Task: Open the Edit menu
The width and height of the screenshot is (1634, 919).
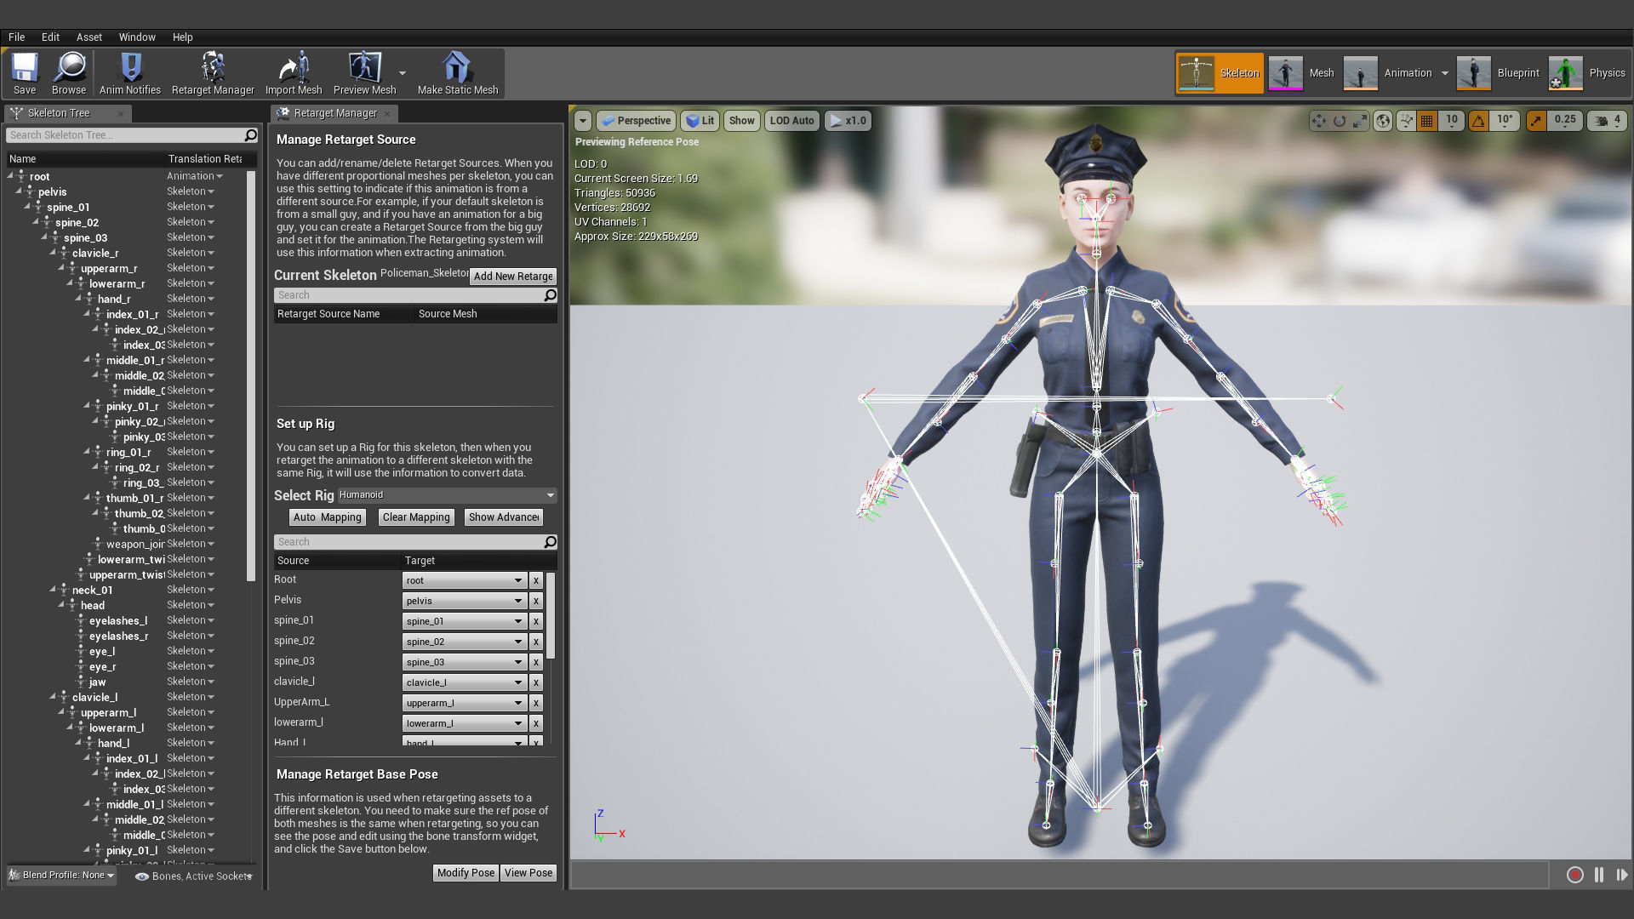Action: 50,37
